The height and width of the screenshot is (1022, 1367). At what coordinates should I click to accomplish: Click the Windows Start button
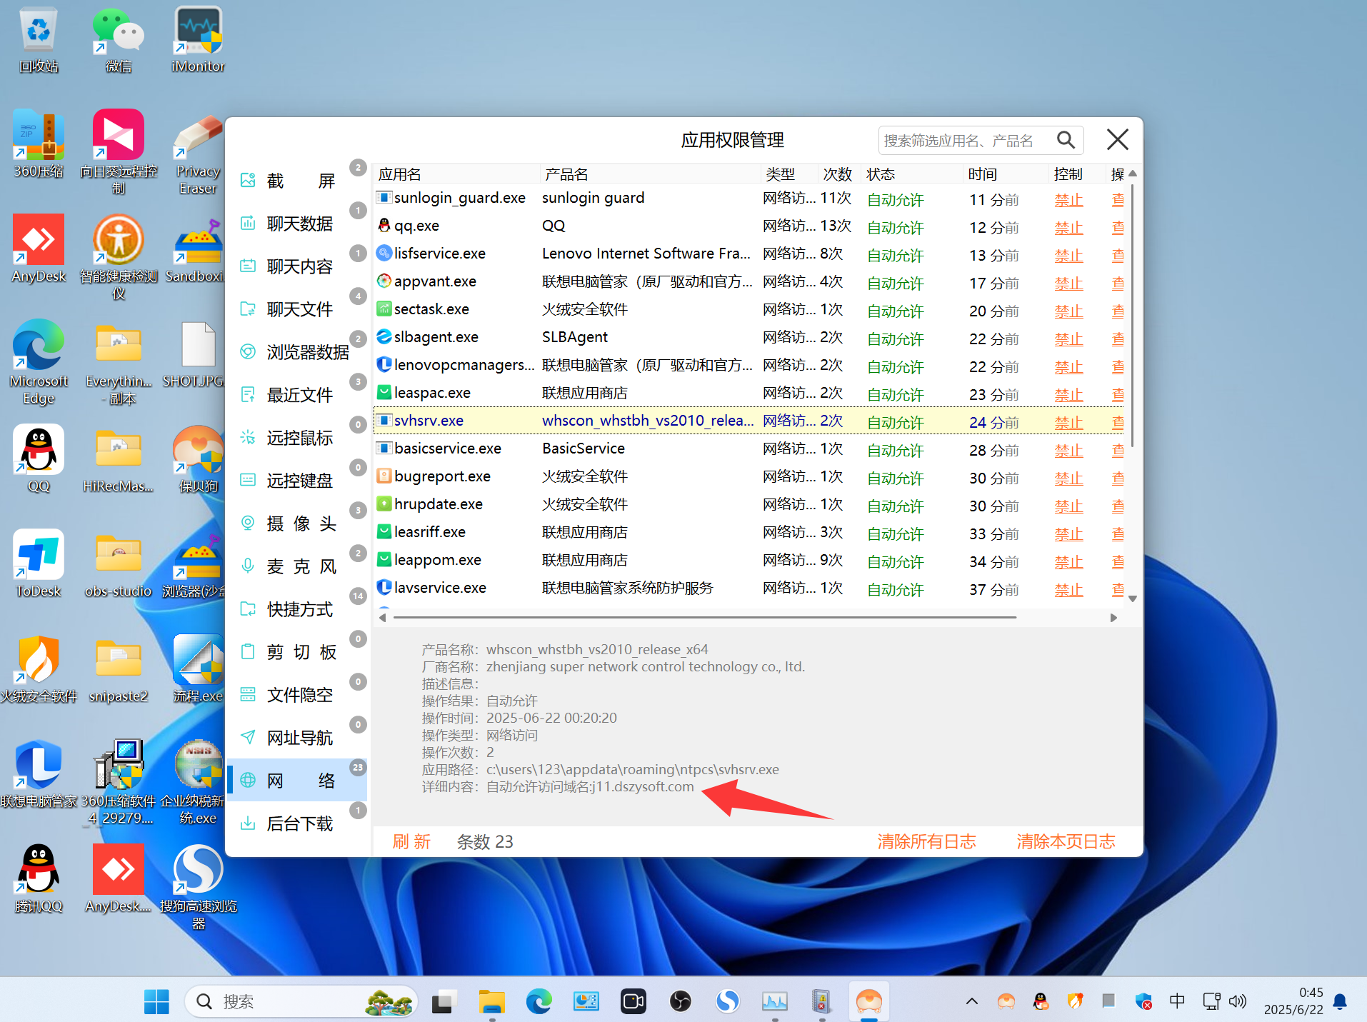click(x=156, y=1001)
